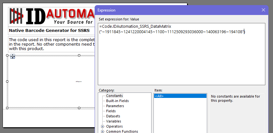Screen dimensions: 273x133
Task: Close the Expression dialog
Action: (x=263, y=10)
